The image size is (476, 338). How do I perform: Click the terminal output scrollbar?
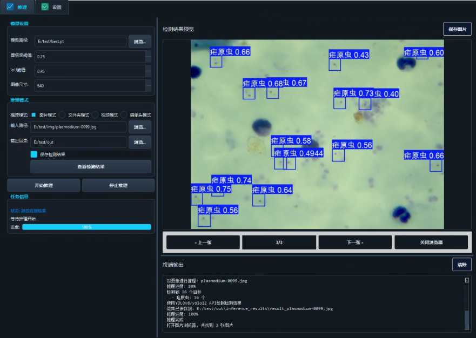pos(467,303)
